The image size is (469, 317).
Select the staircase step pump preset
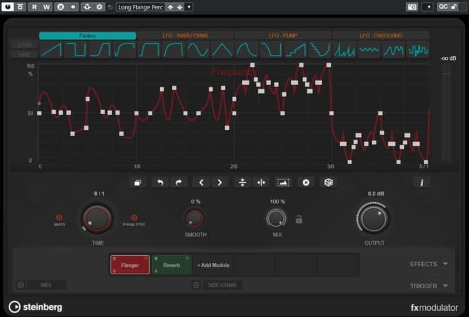pyautogui.click(x=295, y=49)
